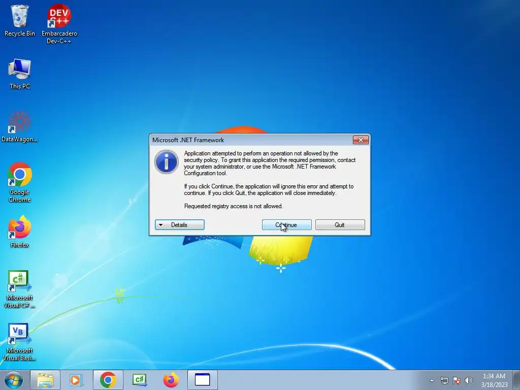Show hidden system tray icons
Viewport: 520px width, 390px height.
click(x=432, y=380)
